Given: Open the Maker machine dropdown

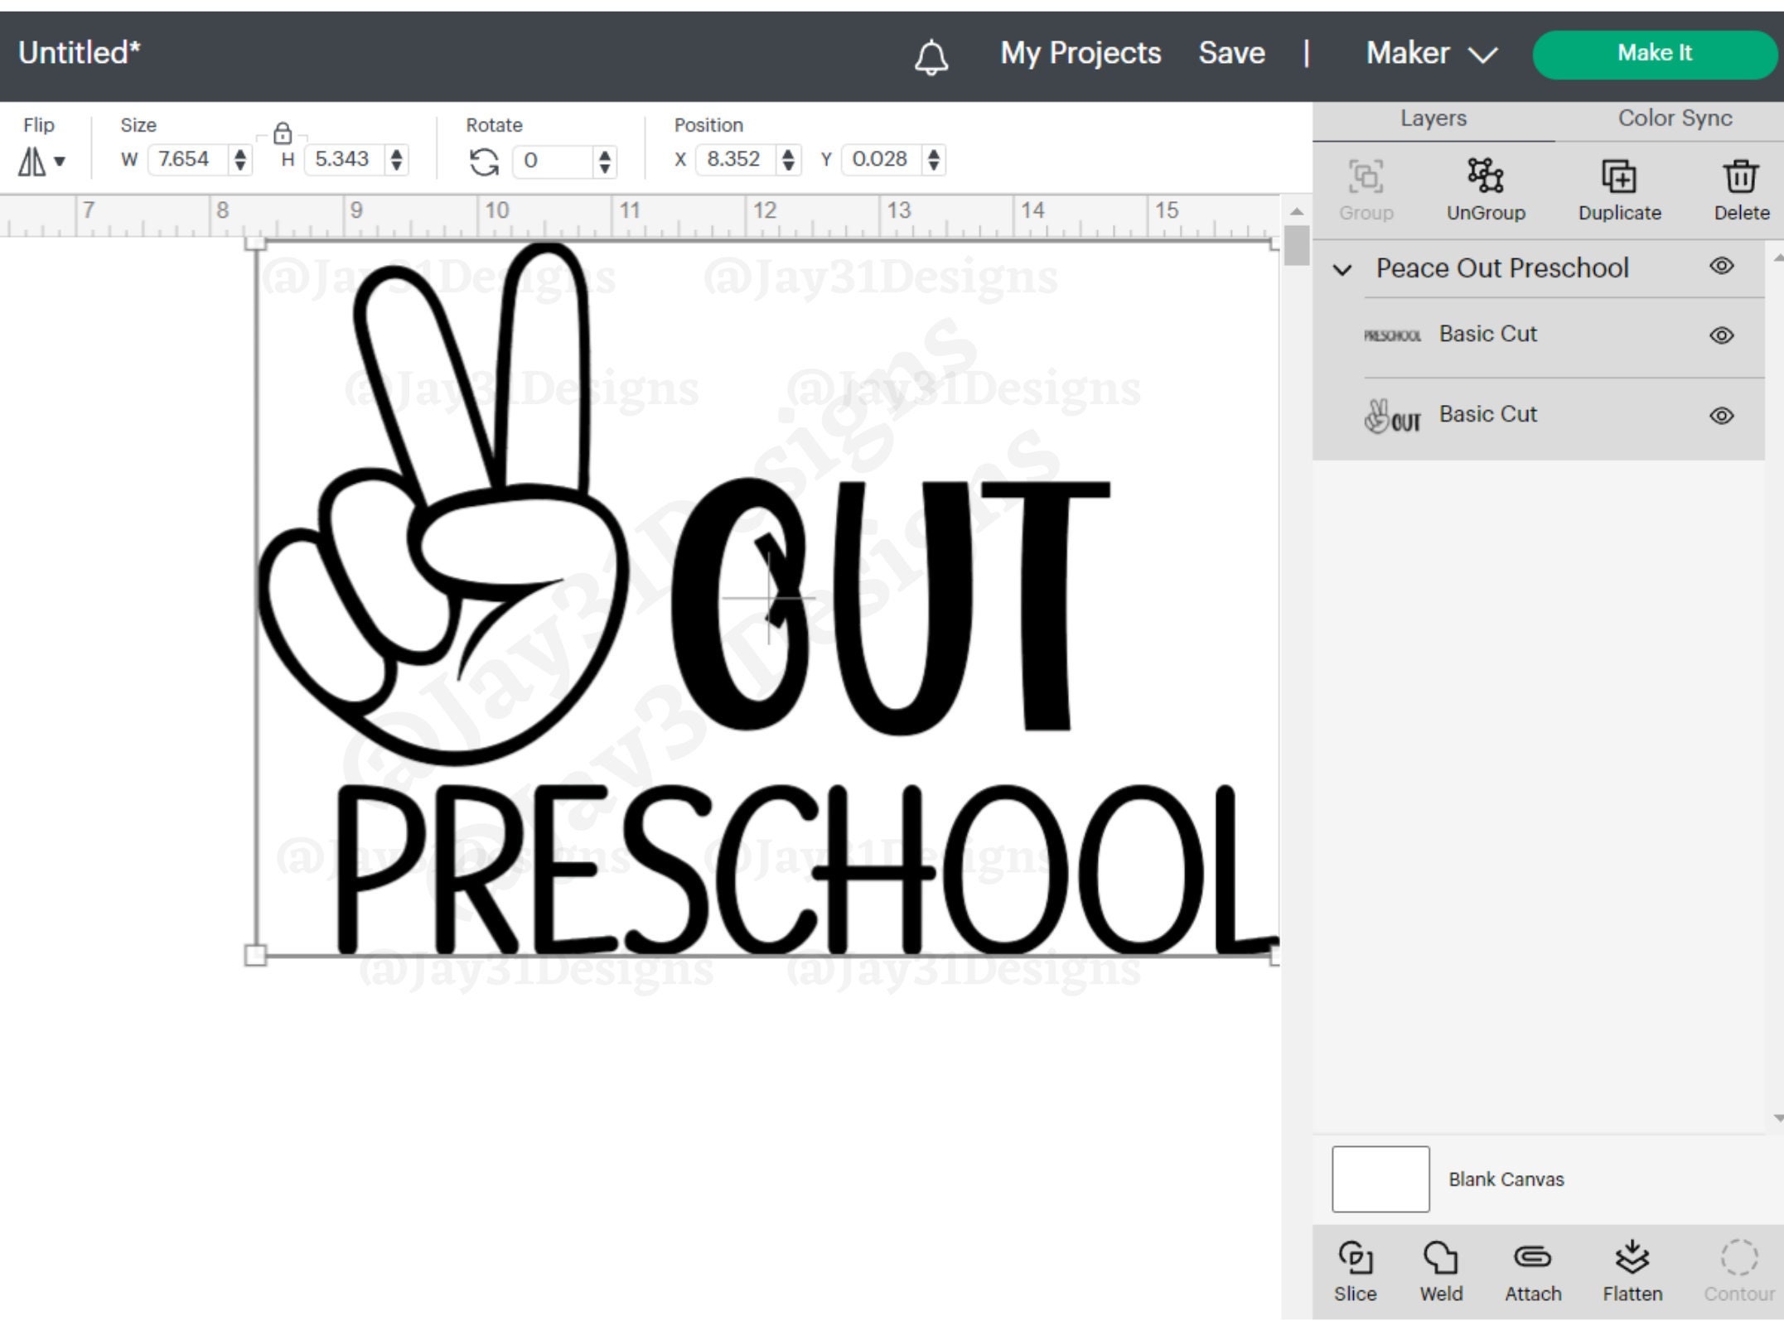Looking at the screenshot, I should tap(1430, 53).
